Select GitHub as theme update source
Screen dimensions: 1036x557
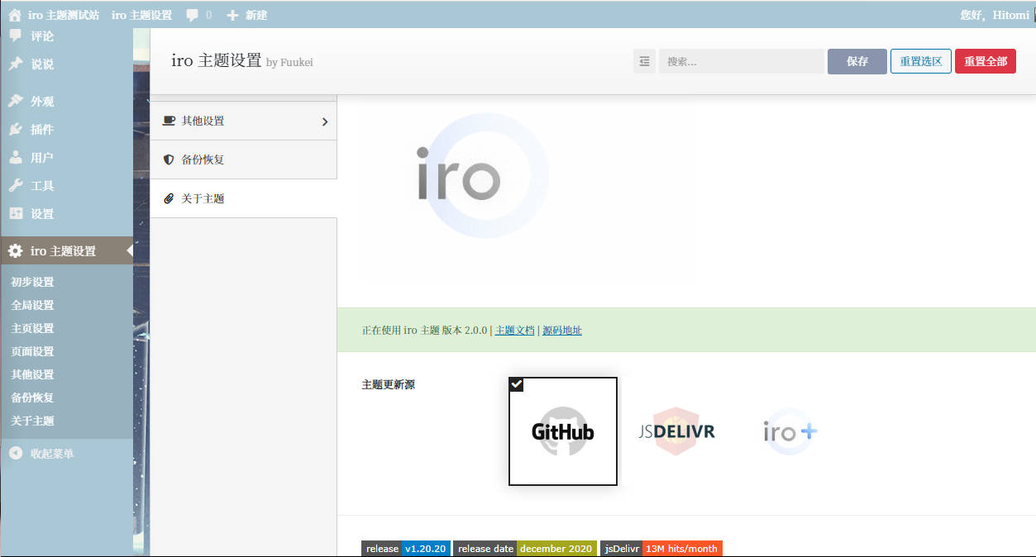(x=563, y=431)
